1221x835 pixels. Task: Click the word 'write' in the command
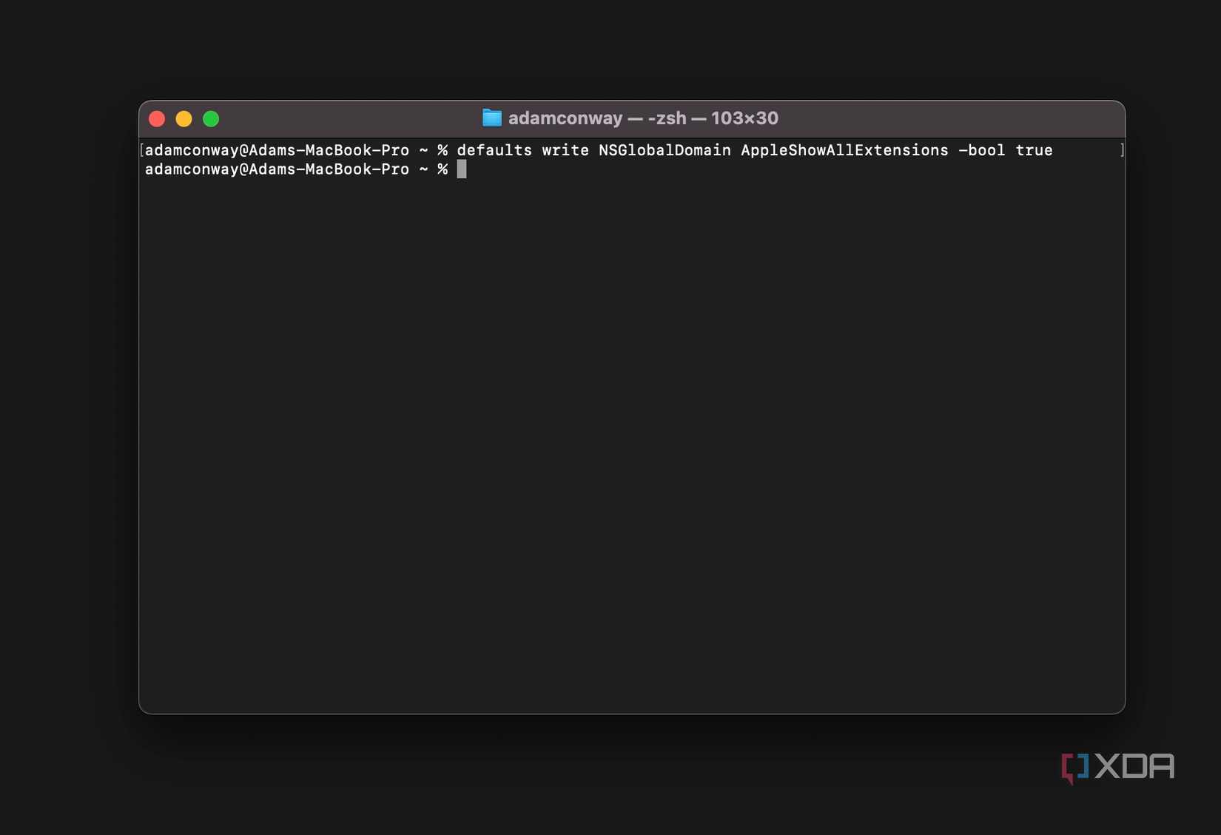tap(565, 150)
